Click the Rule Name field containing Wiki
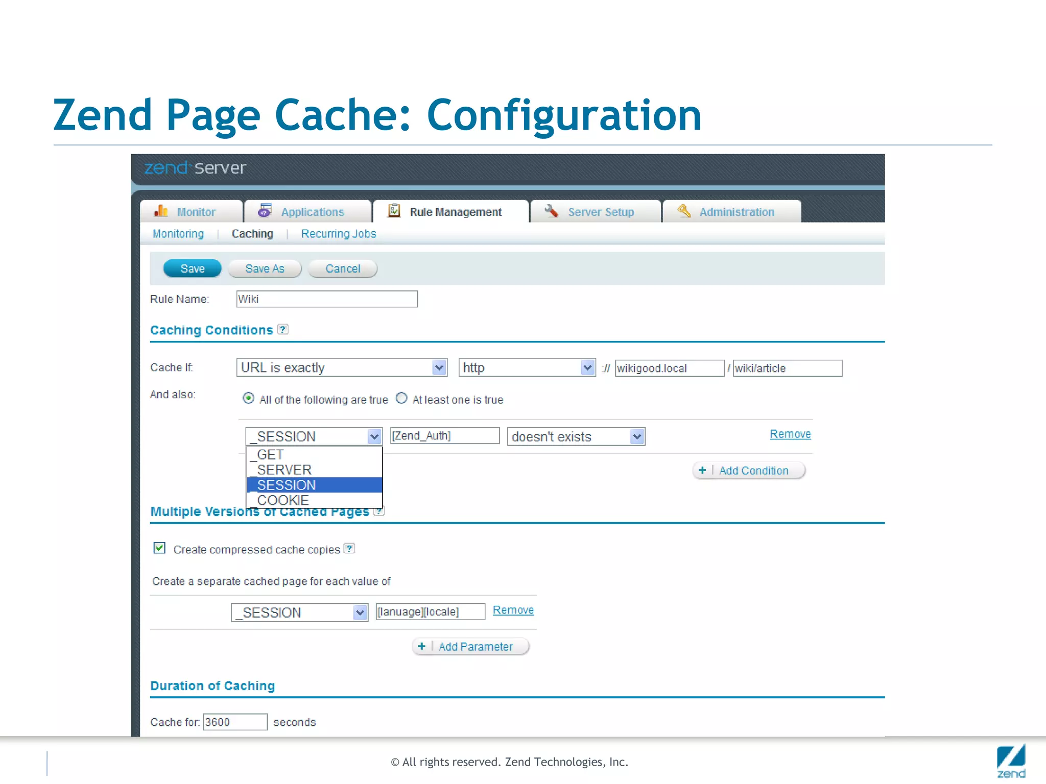This screenshot has height=784, width=1046. click(327, 299)
